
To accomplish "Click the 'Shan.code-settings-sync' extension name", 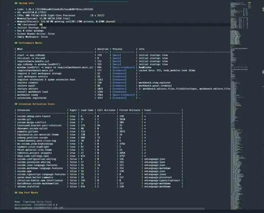I will (33, 156).
